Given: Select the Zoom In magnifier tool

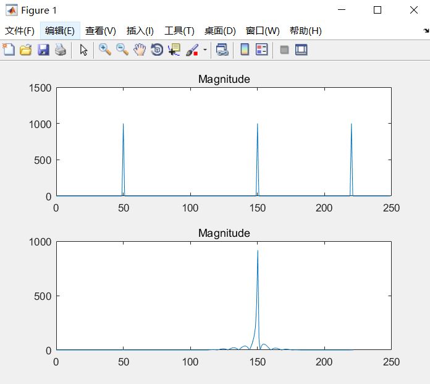Looking at the screenshot, I should coord(105,49).
